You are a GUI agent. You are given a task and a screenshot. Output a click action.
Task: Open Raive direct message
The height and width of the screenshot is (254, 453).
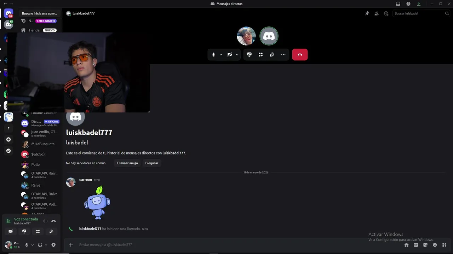tap(40, 185)
